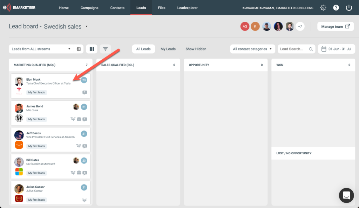The width and height of the screenshot is (359, 208).
Task: Go to the Home tab
Action: tap(64, 8)
